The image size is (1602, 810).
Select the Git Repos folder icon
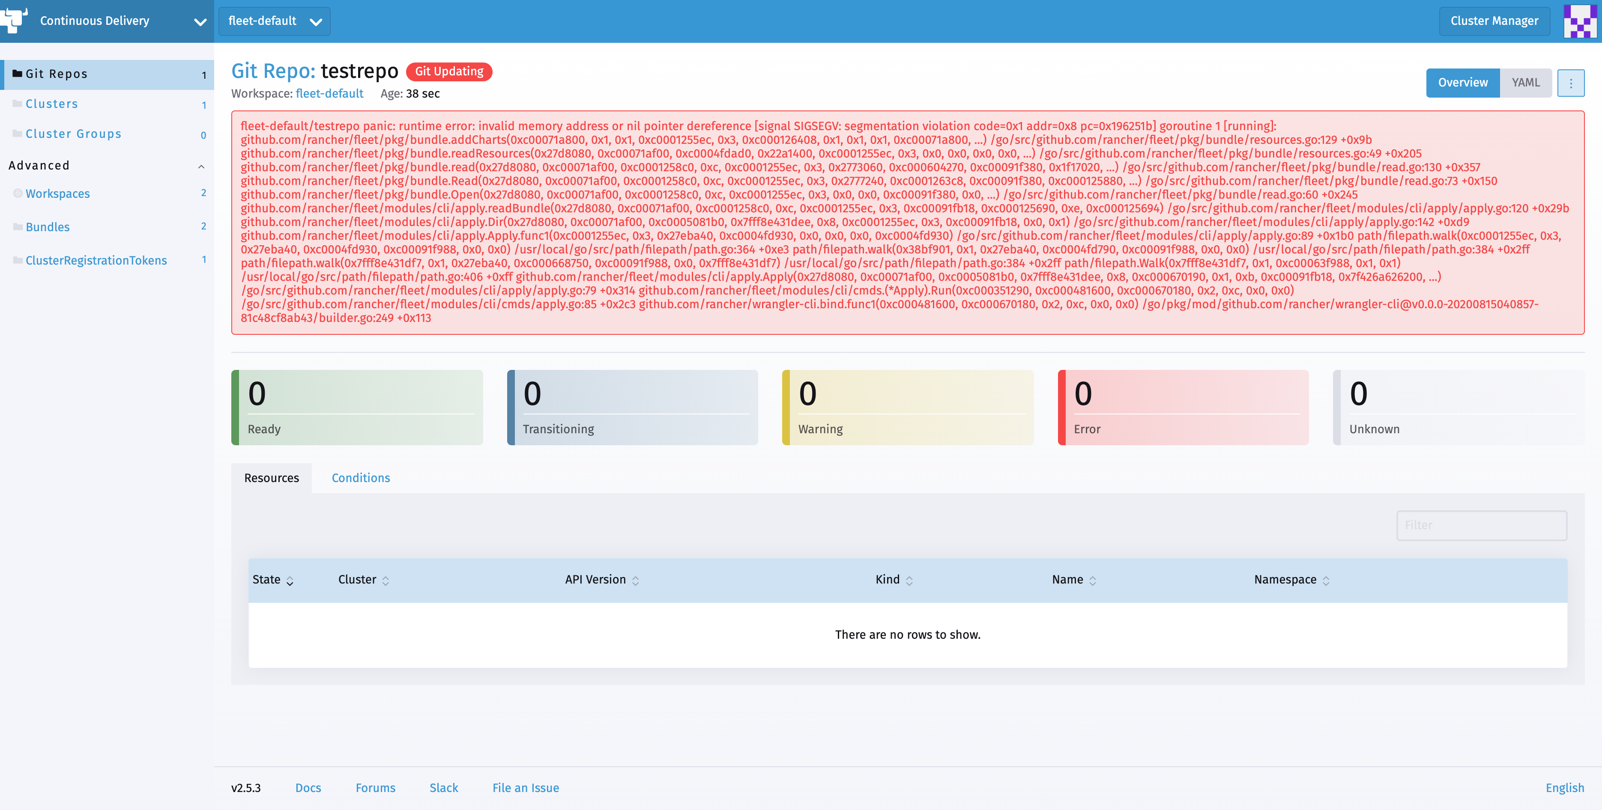point(18,73)
